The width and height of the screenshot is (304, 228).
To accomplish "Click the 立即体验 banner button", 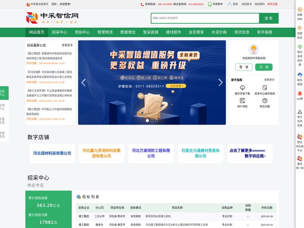I will [176, 86].
